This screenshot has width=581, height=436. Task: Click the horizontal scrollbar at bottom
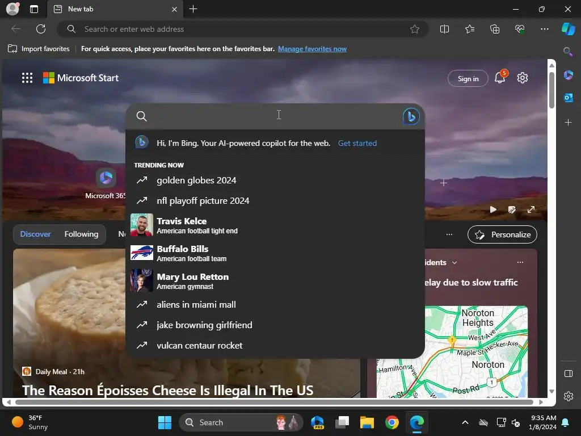[x=274, y=402]
